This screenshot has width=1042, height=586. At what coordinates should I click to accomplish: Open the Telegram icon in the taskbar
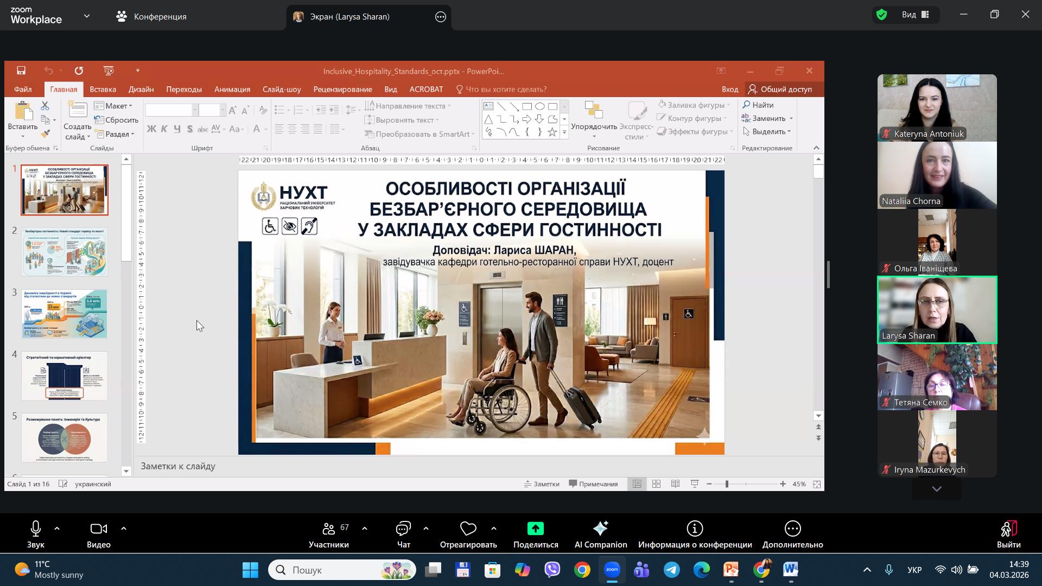coord(672,570)
